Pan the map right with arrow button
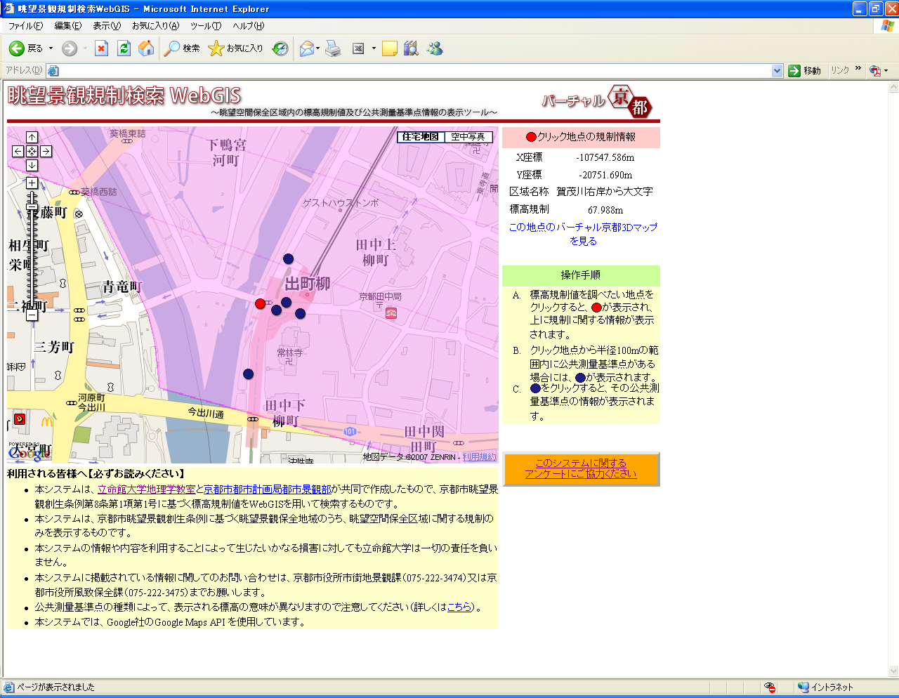 (46, 152)
